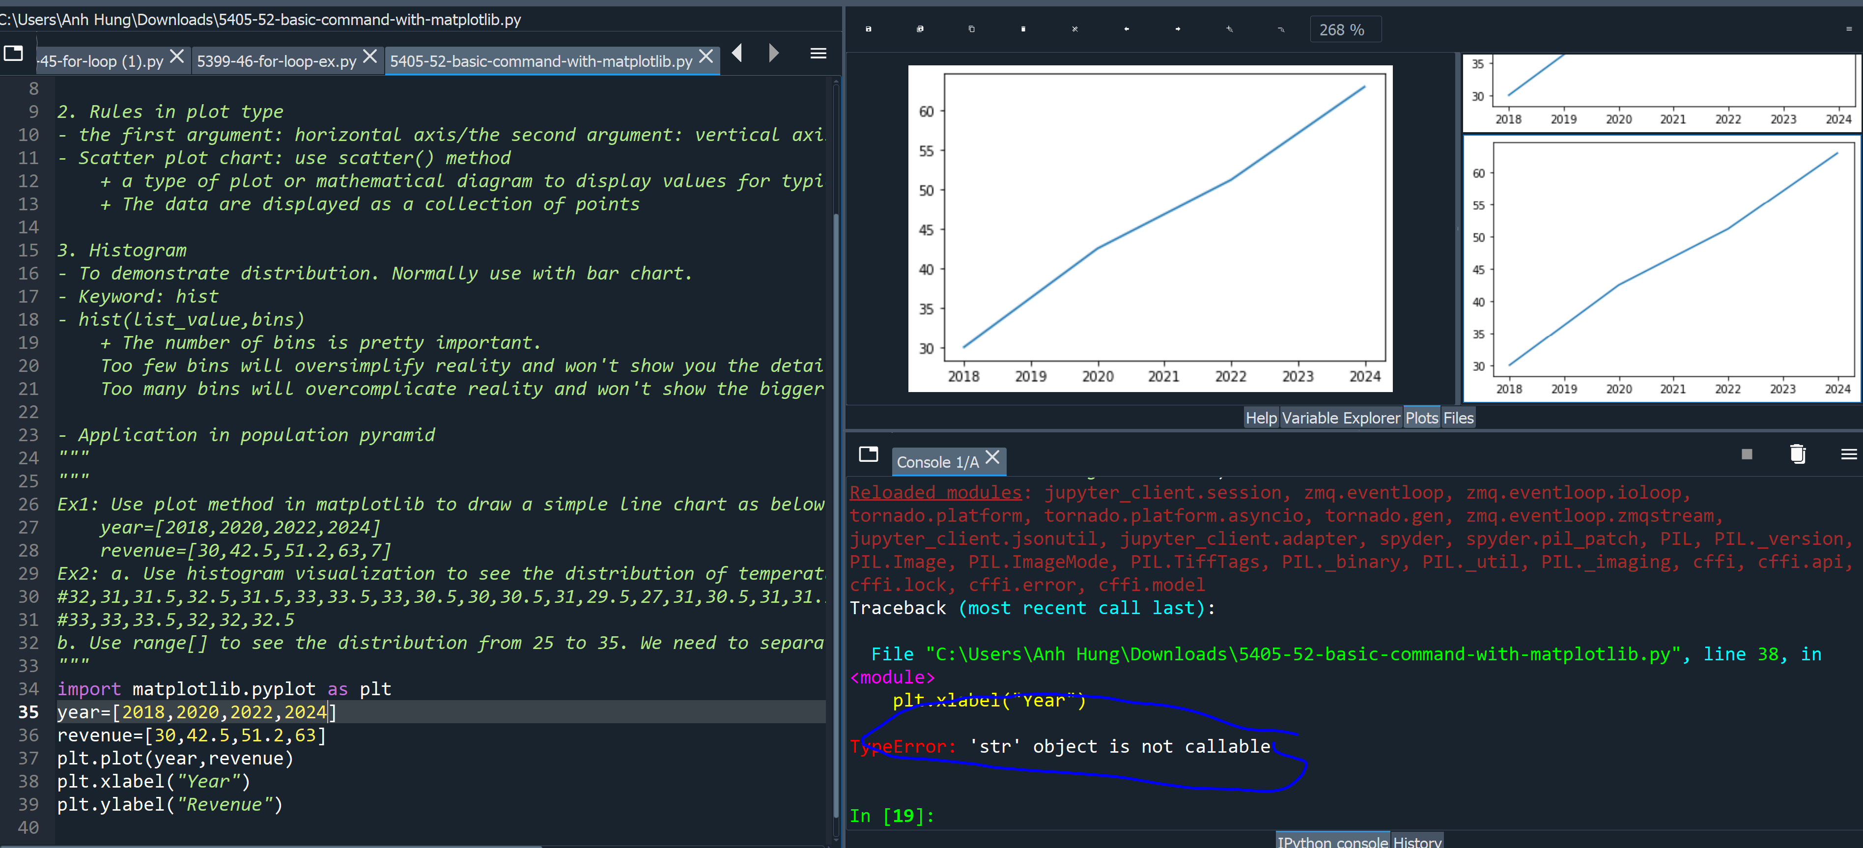Screen dimensions: 1863x848
Task: Copy plot to clipboard as image
Action: click(x=971, y=29)
